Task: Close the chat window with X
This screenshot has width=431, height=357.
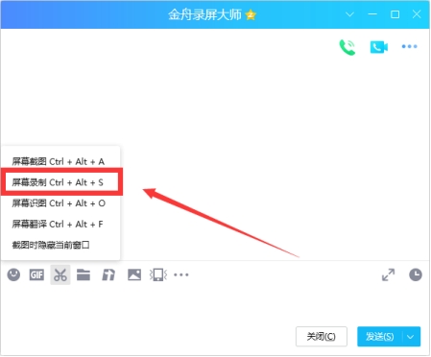Action: [417, 14]
